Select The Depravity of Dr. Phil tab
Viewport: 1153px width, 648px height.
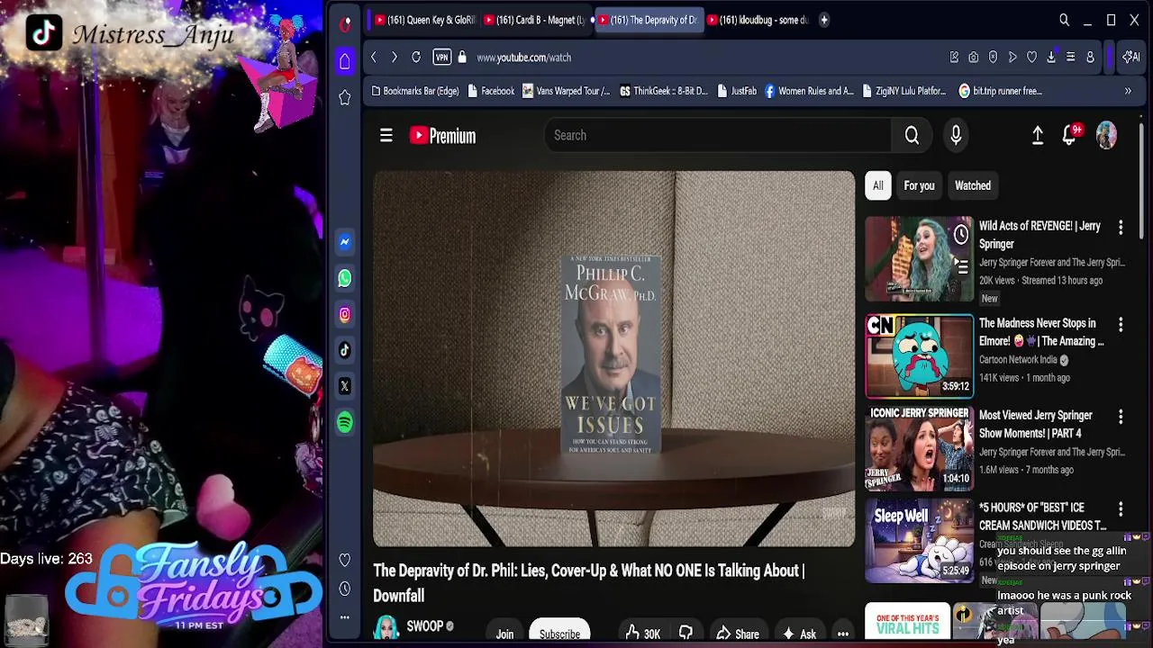point(648,20)
